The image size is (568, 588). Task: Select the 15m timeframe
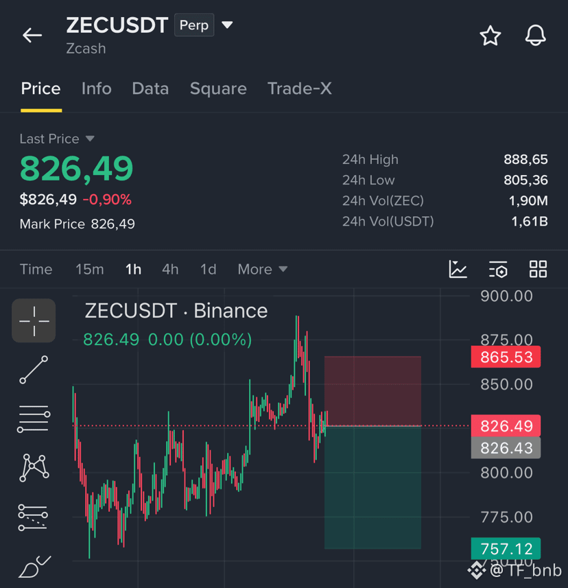90,269
